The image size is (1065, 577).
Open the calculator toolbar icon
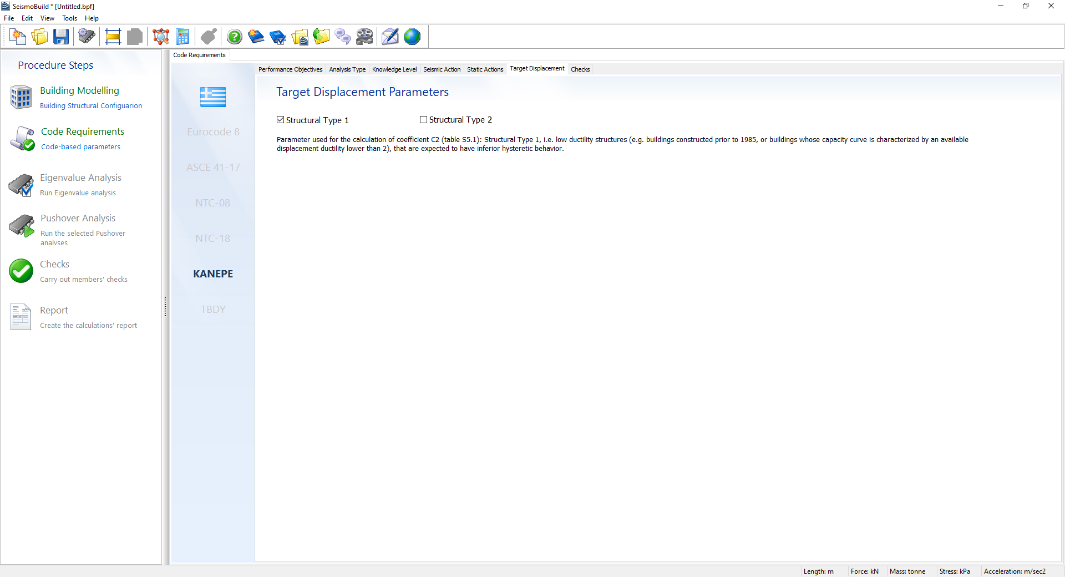click(182, 37)
